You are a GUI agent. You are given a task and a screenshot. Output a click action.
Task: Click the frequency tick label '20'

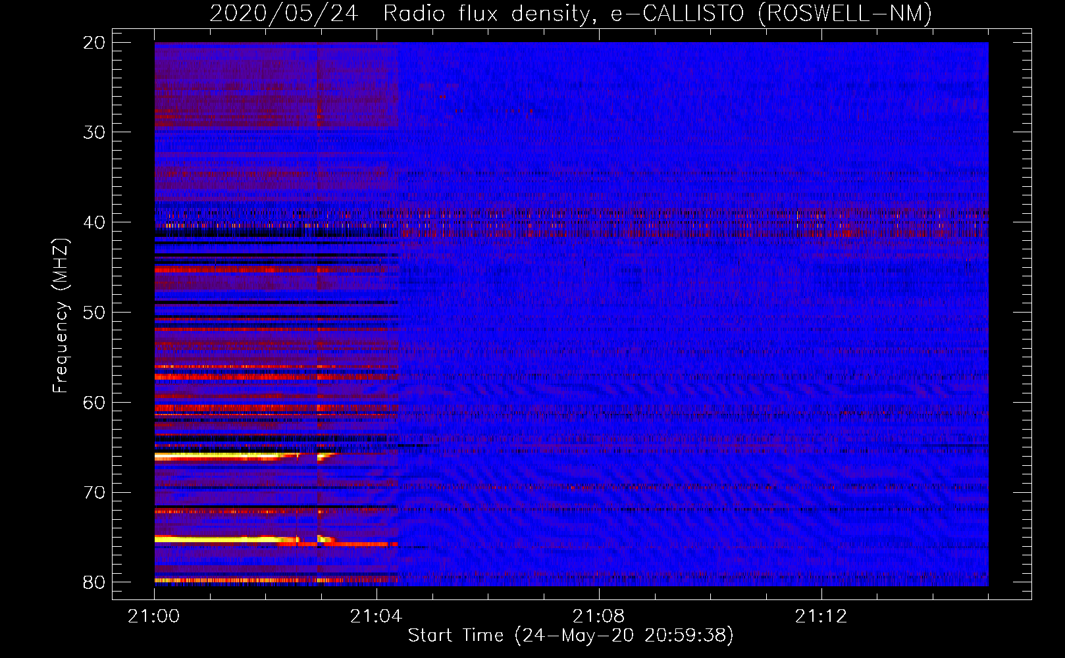(94, 43)
